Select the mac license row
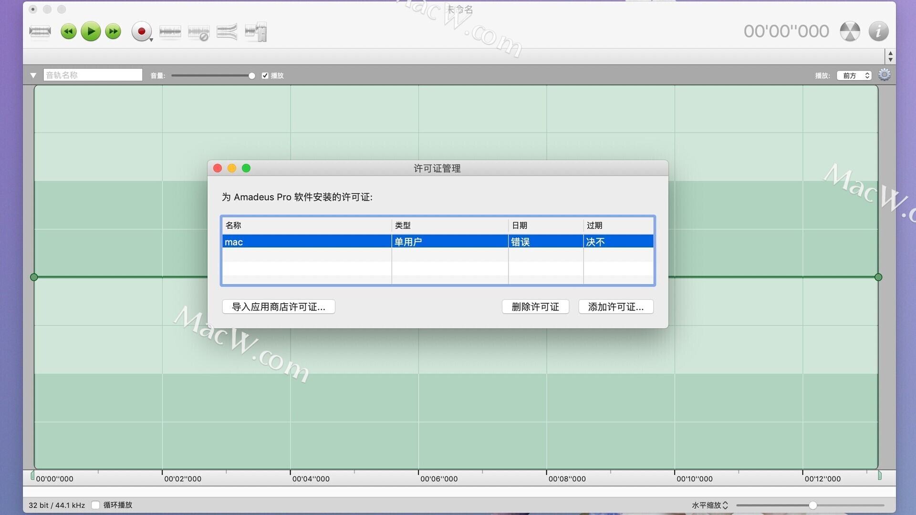The image size is (916, 515). tap(437, 242)
